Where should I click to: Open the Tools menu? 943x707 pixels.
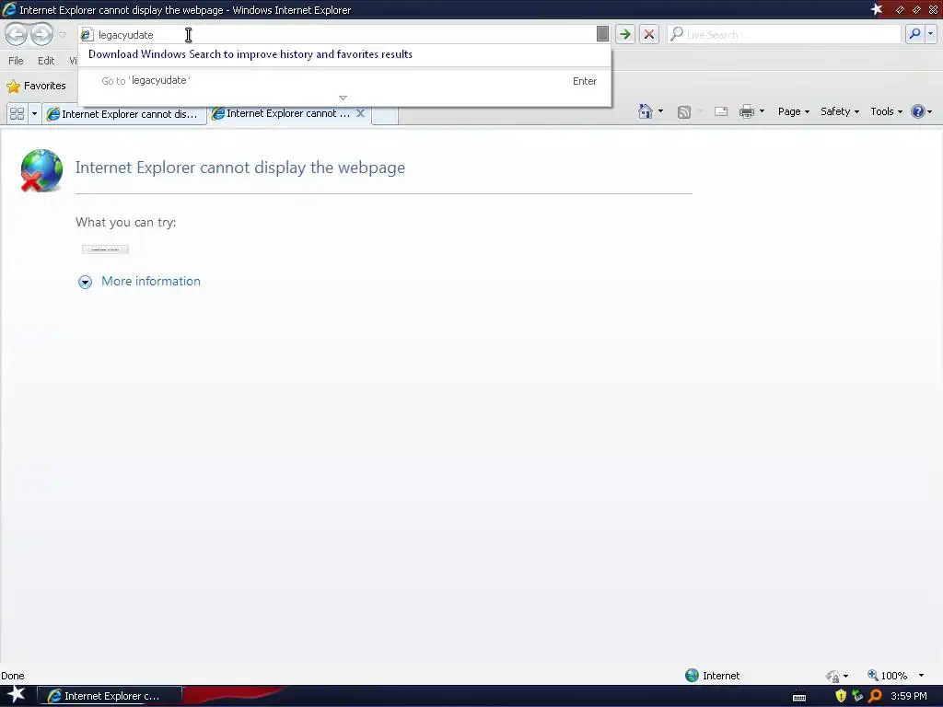pyautogui.click(x=887, y=111)
